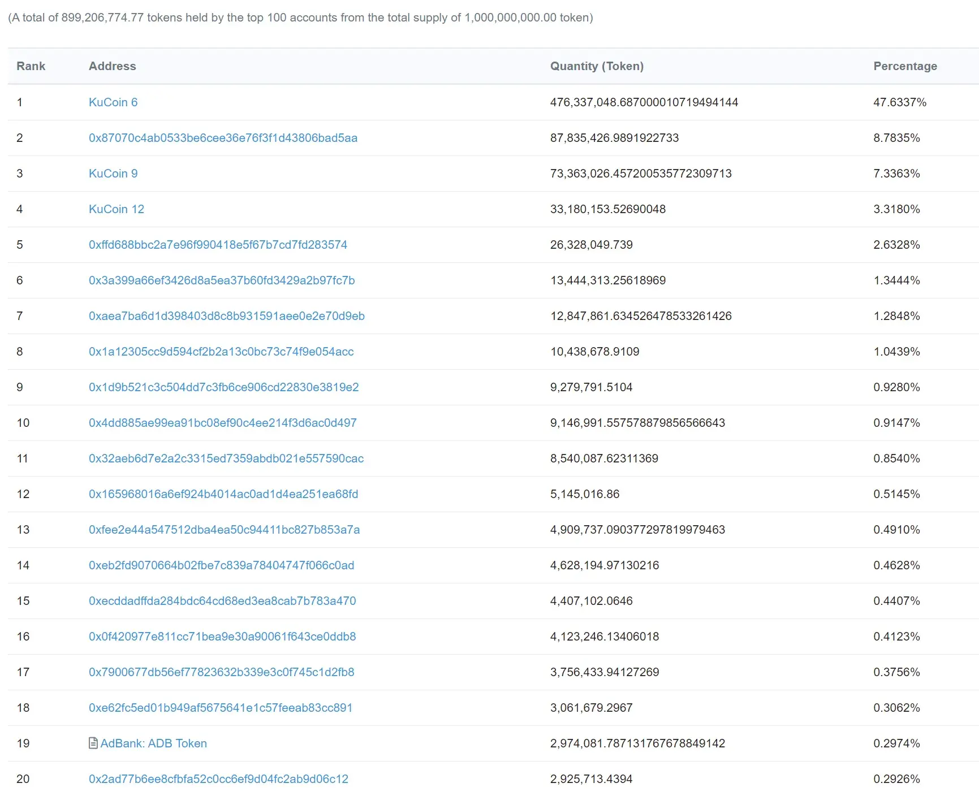Open address 0x4dd885ae99ea91bc08ef90c4ee214f3d6ac0d497
Screen dimensions: 979x796
coord(223,423)
